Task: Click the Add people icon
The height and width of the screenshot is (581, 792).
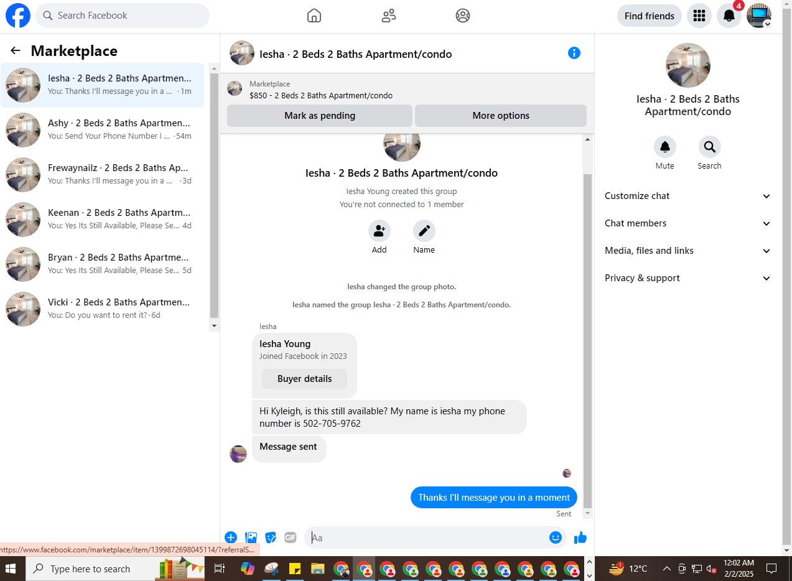Action: pos(380,231)
